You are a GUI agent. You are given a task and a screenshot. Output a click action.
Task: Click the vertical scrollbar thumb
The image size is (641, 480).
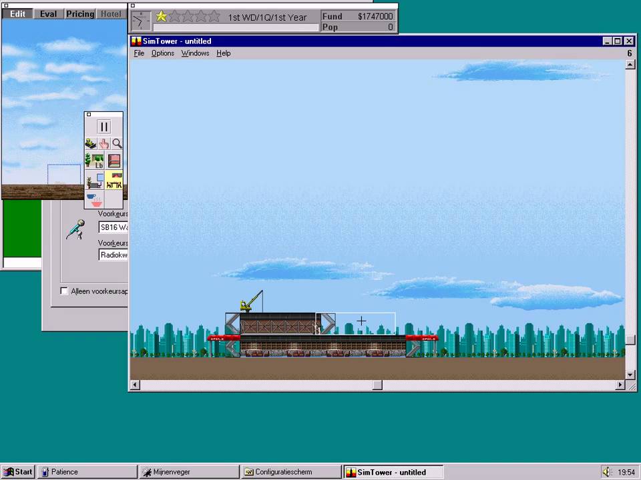tap(630, 339)
